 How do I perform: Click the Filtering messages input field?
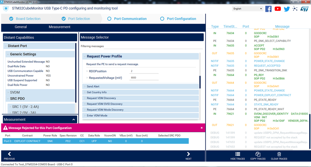153,46
